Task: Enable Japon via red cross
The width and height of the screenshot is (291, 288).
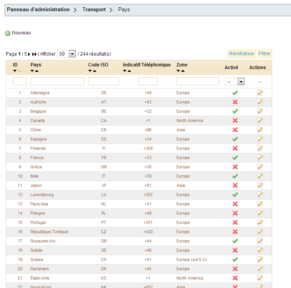Action: 235,185
